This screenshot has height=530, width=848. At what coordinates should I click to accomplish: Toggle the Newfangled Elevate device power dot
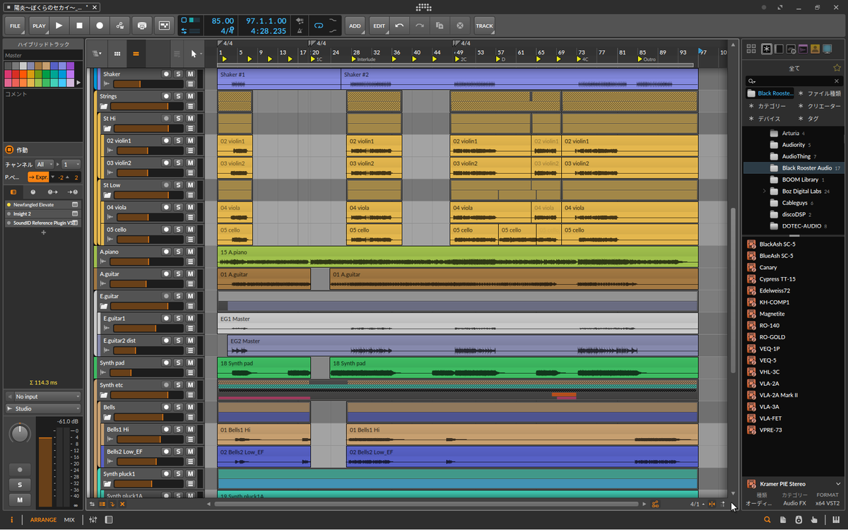tap(8, 204)
